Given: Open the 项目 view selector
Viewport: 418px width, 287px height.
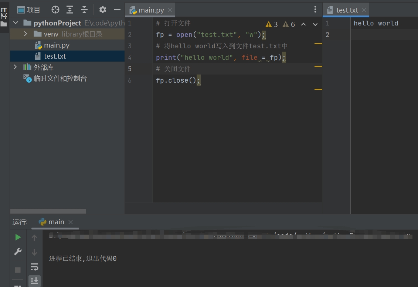Looking at the screenshot, I should click(29, 10).
